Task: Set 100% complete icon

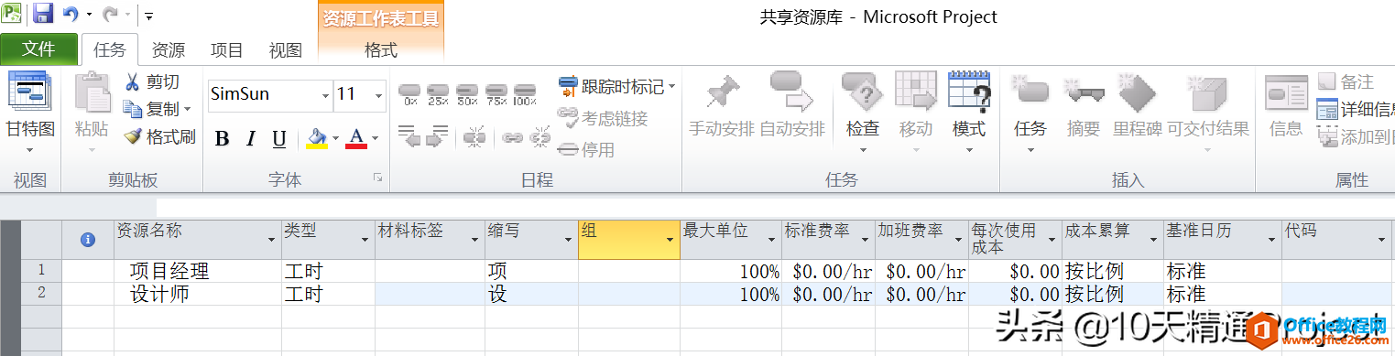Action: pyautogui.click(x=525, y=95)
